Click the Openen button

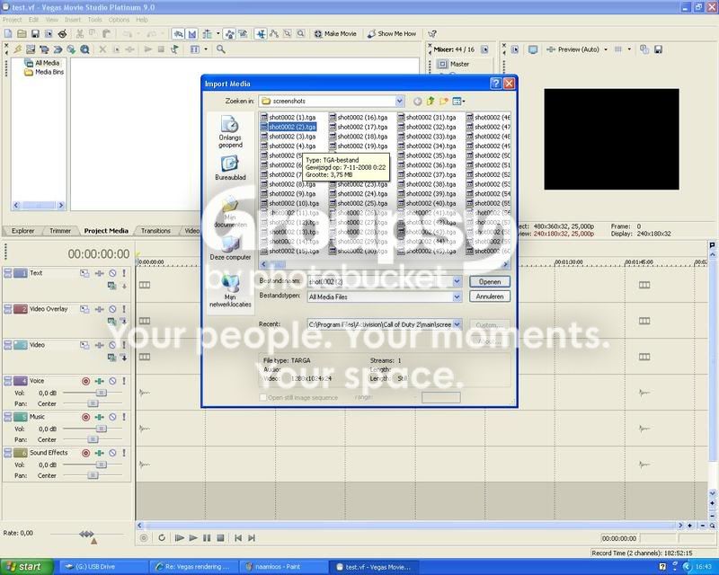(x=489, y=282)
